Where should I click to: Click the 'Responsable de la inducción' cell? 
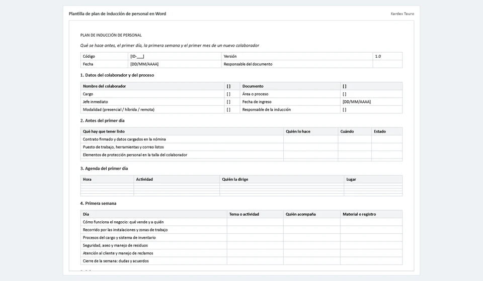click(290, 109)
